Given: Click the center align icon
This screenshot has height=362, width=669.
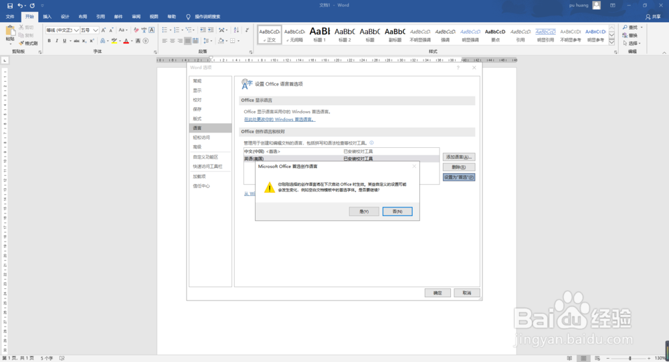Looking at the screenshot, I should pos(173,41).
